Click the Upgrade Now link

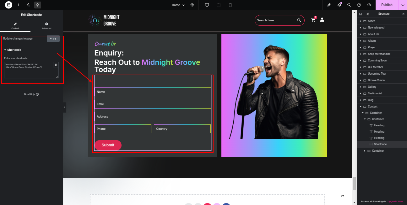tap(395, 202)
